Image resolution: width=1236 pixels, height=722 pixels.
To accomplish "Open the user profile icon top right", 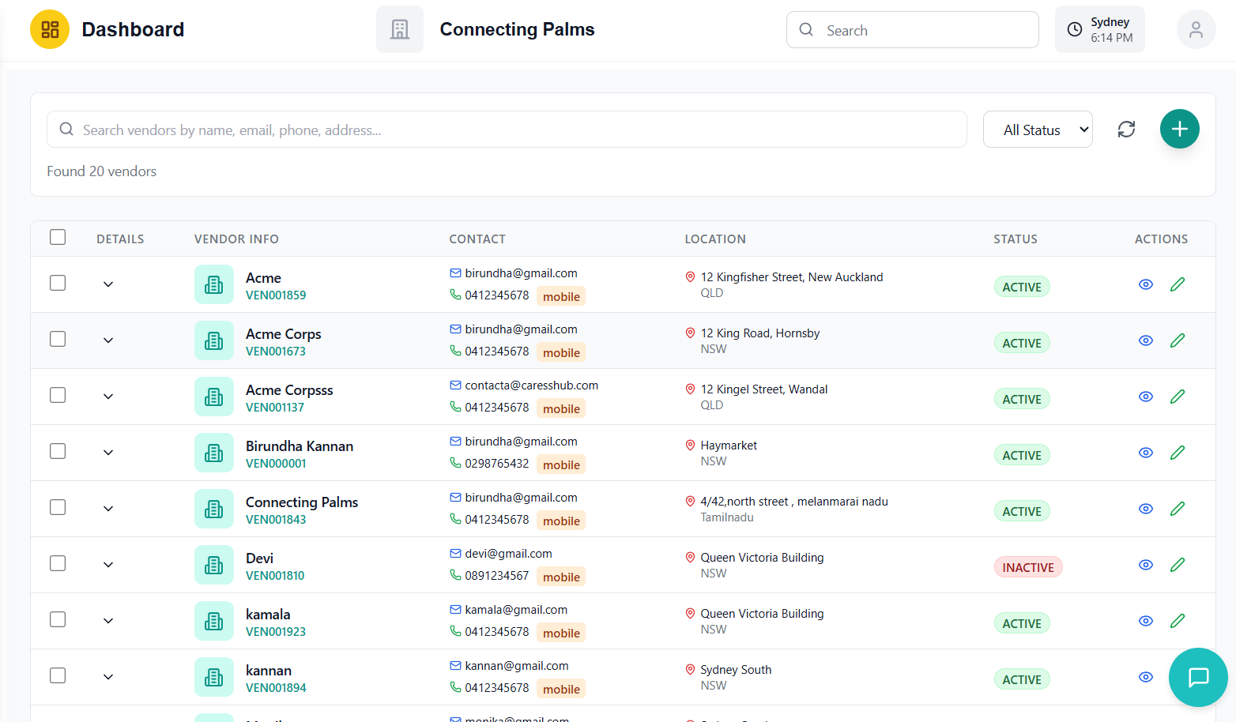I will point(1196,29).
